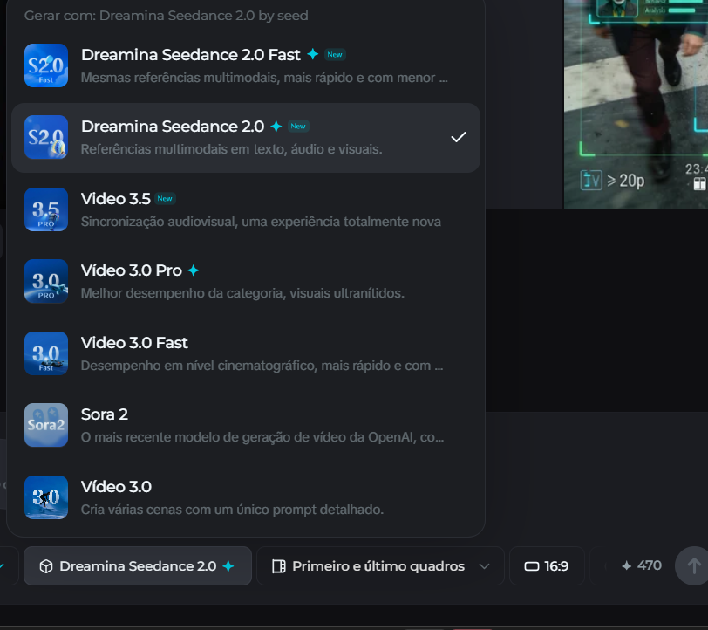Open the generated video preview thumbnail
This screenshot has height=630, width=708.
636,104
